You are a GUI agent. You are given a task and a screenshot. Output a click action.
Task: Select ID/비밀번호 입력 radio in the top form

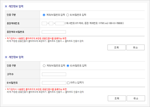tap(68, 15)
